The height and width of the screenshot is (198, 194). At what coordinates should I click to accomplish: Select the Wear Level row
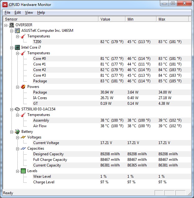point(112,176)
